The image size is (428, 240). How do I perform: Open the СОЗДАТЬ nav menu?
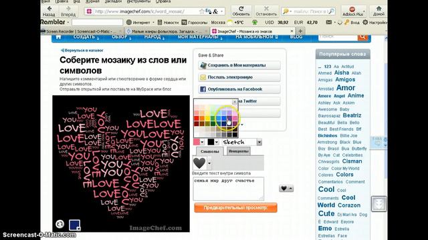[86, 37]
